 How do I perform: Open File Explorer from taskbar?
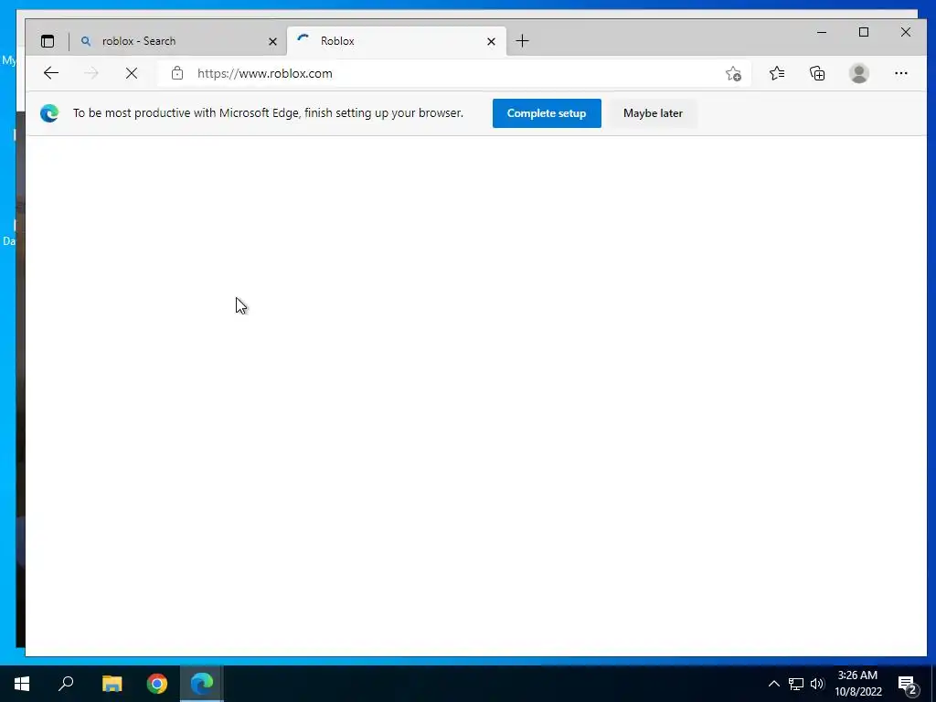(x=112, y=684)
